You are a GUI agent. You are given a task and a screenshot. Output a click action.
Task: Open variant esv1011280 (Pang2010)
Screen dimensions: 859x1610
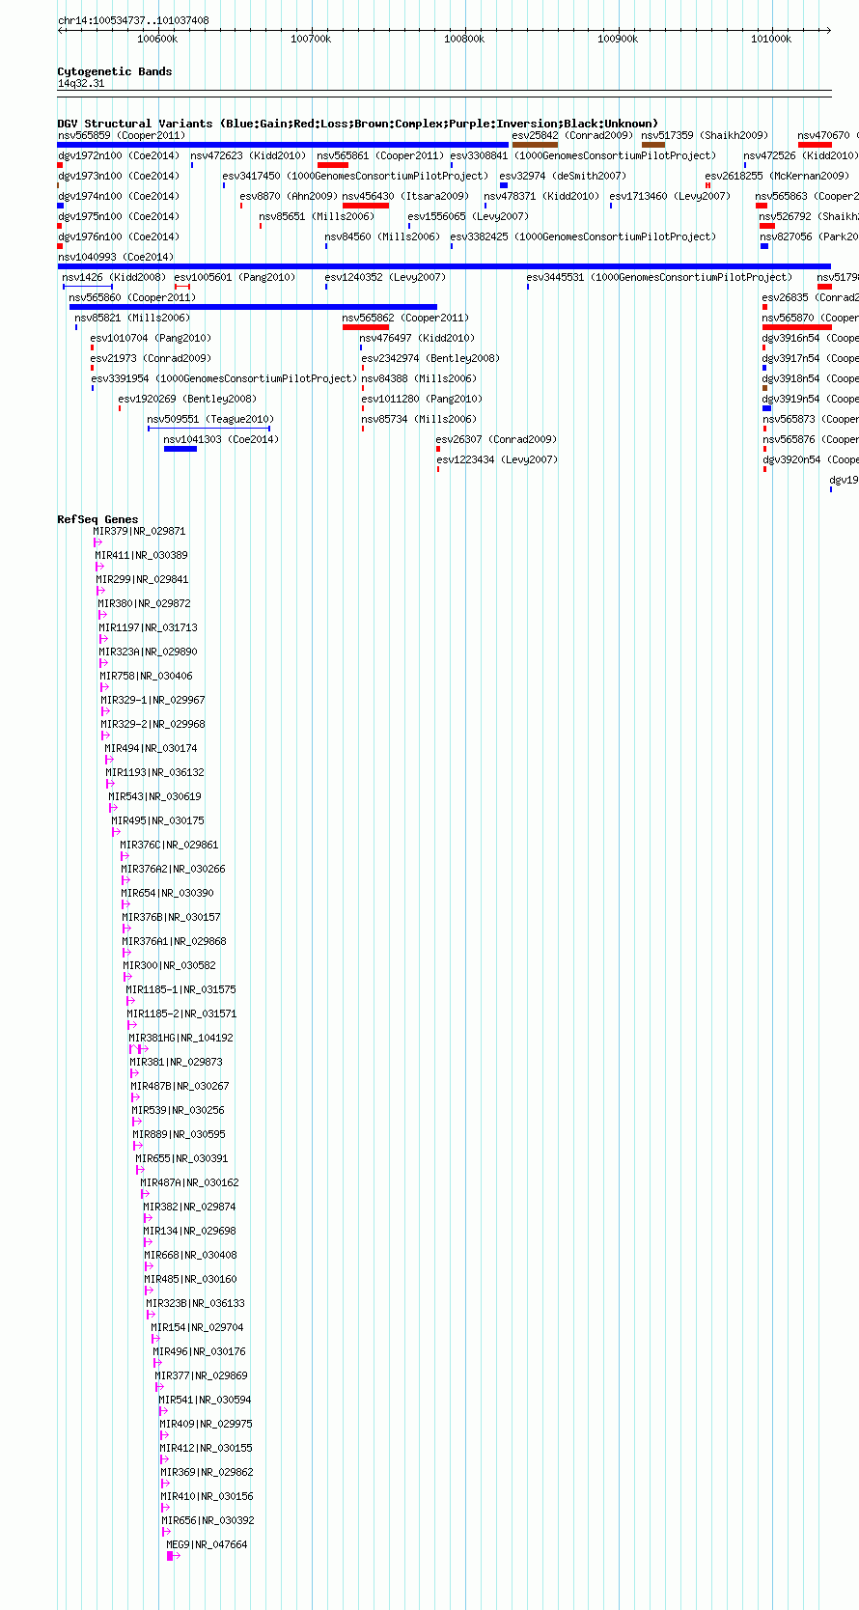[x=422, y=399]
